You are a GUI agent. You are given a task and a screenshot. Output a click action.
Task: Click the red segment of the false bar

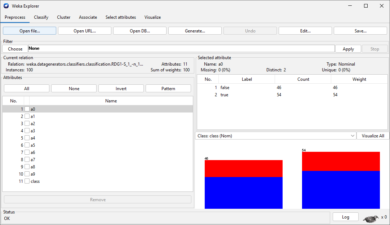pos(243,168)
